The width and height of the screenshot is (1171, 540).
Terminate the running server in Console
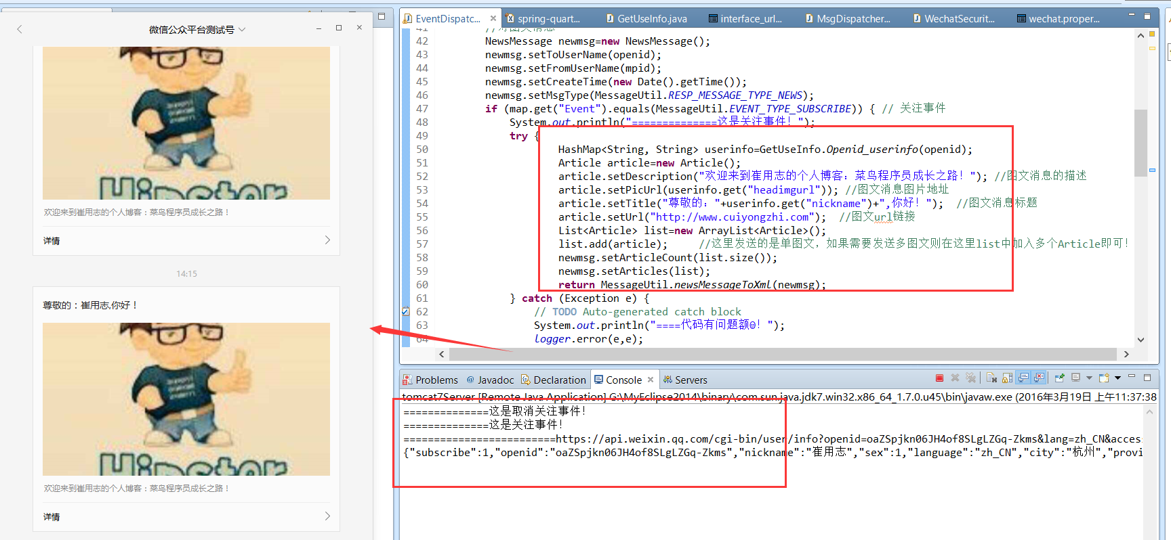click(x=939, y=378)
